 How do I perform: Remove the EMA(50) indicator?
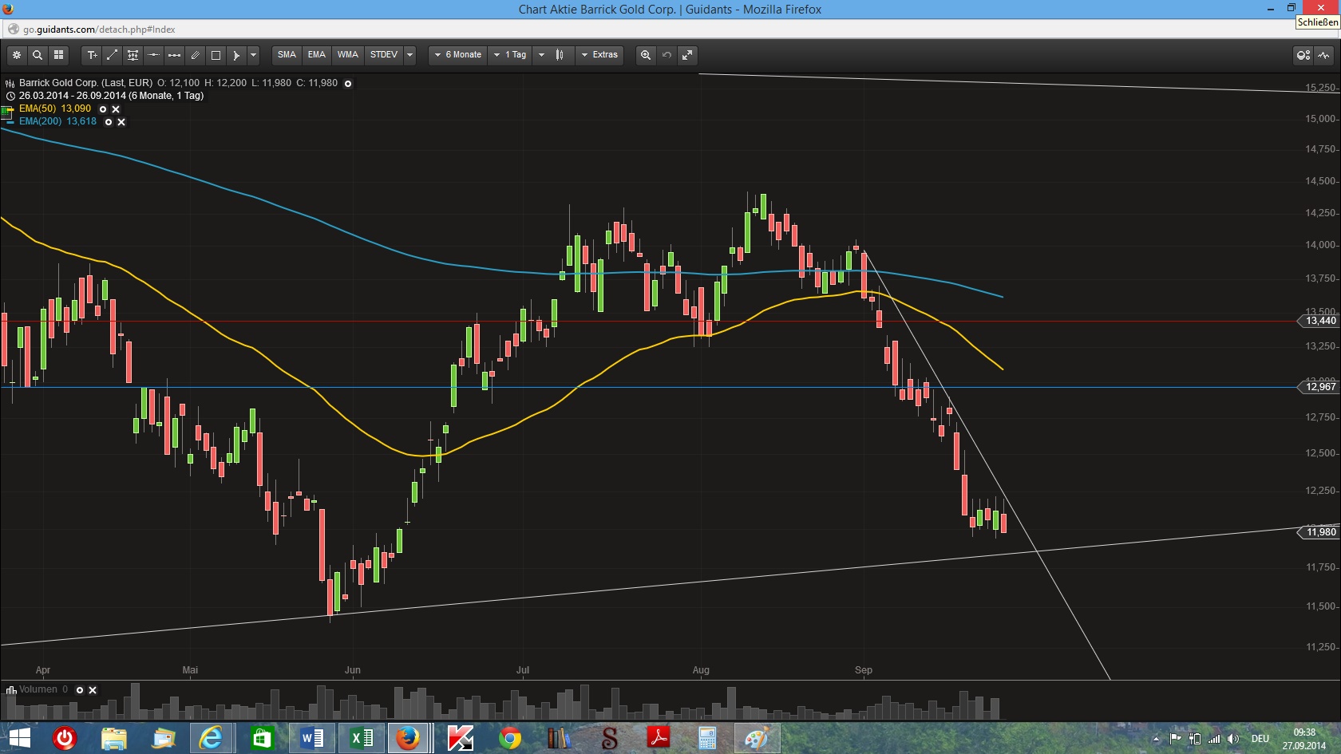pos(115,109)
